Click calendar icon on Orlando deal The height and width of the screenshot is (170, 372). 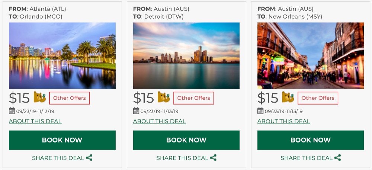coord(12,111)
